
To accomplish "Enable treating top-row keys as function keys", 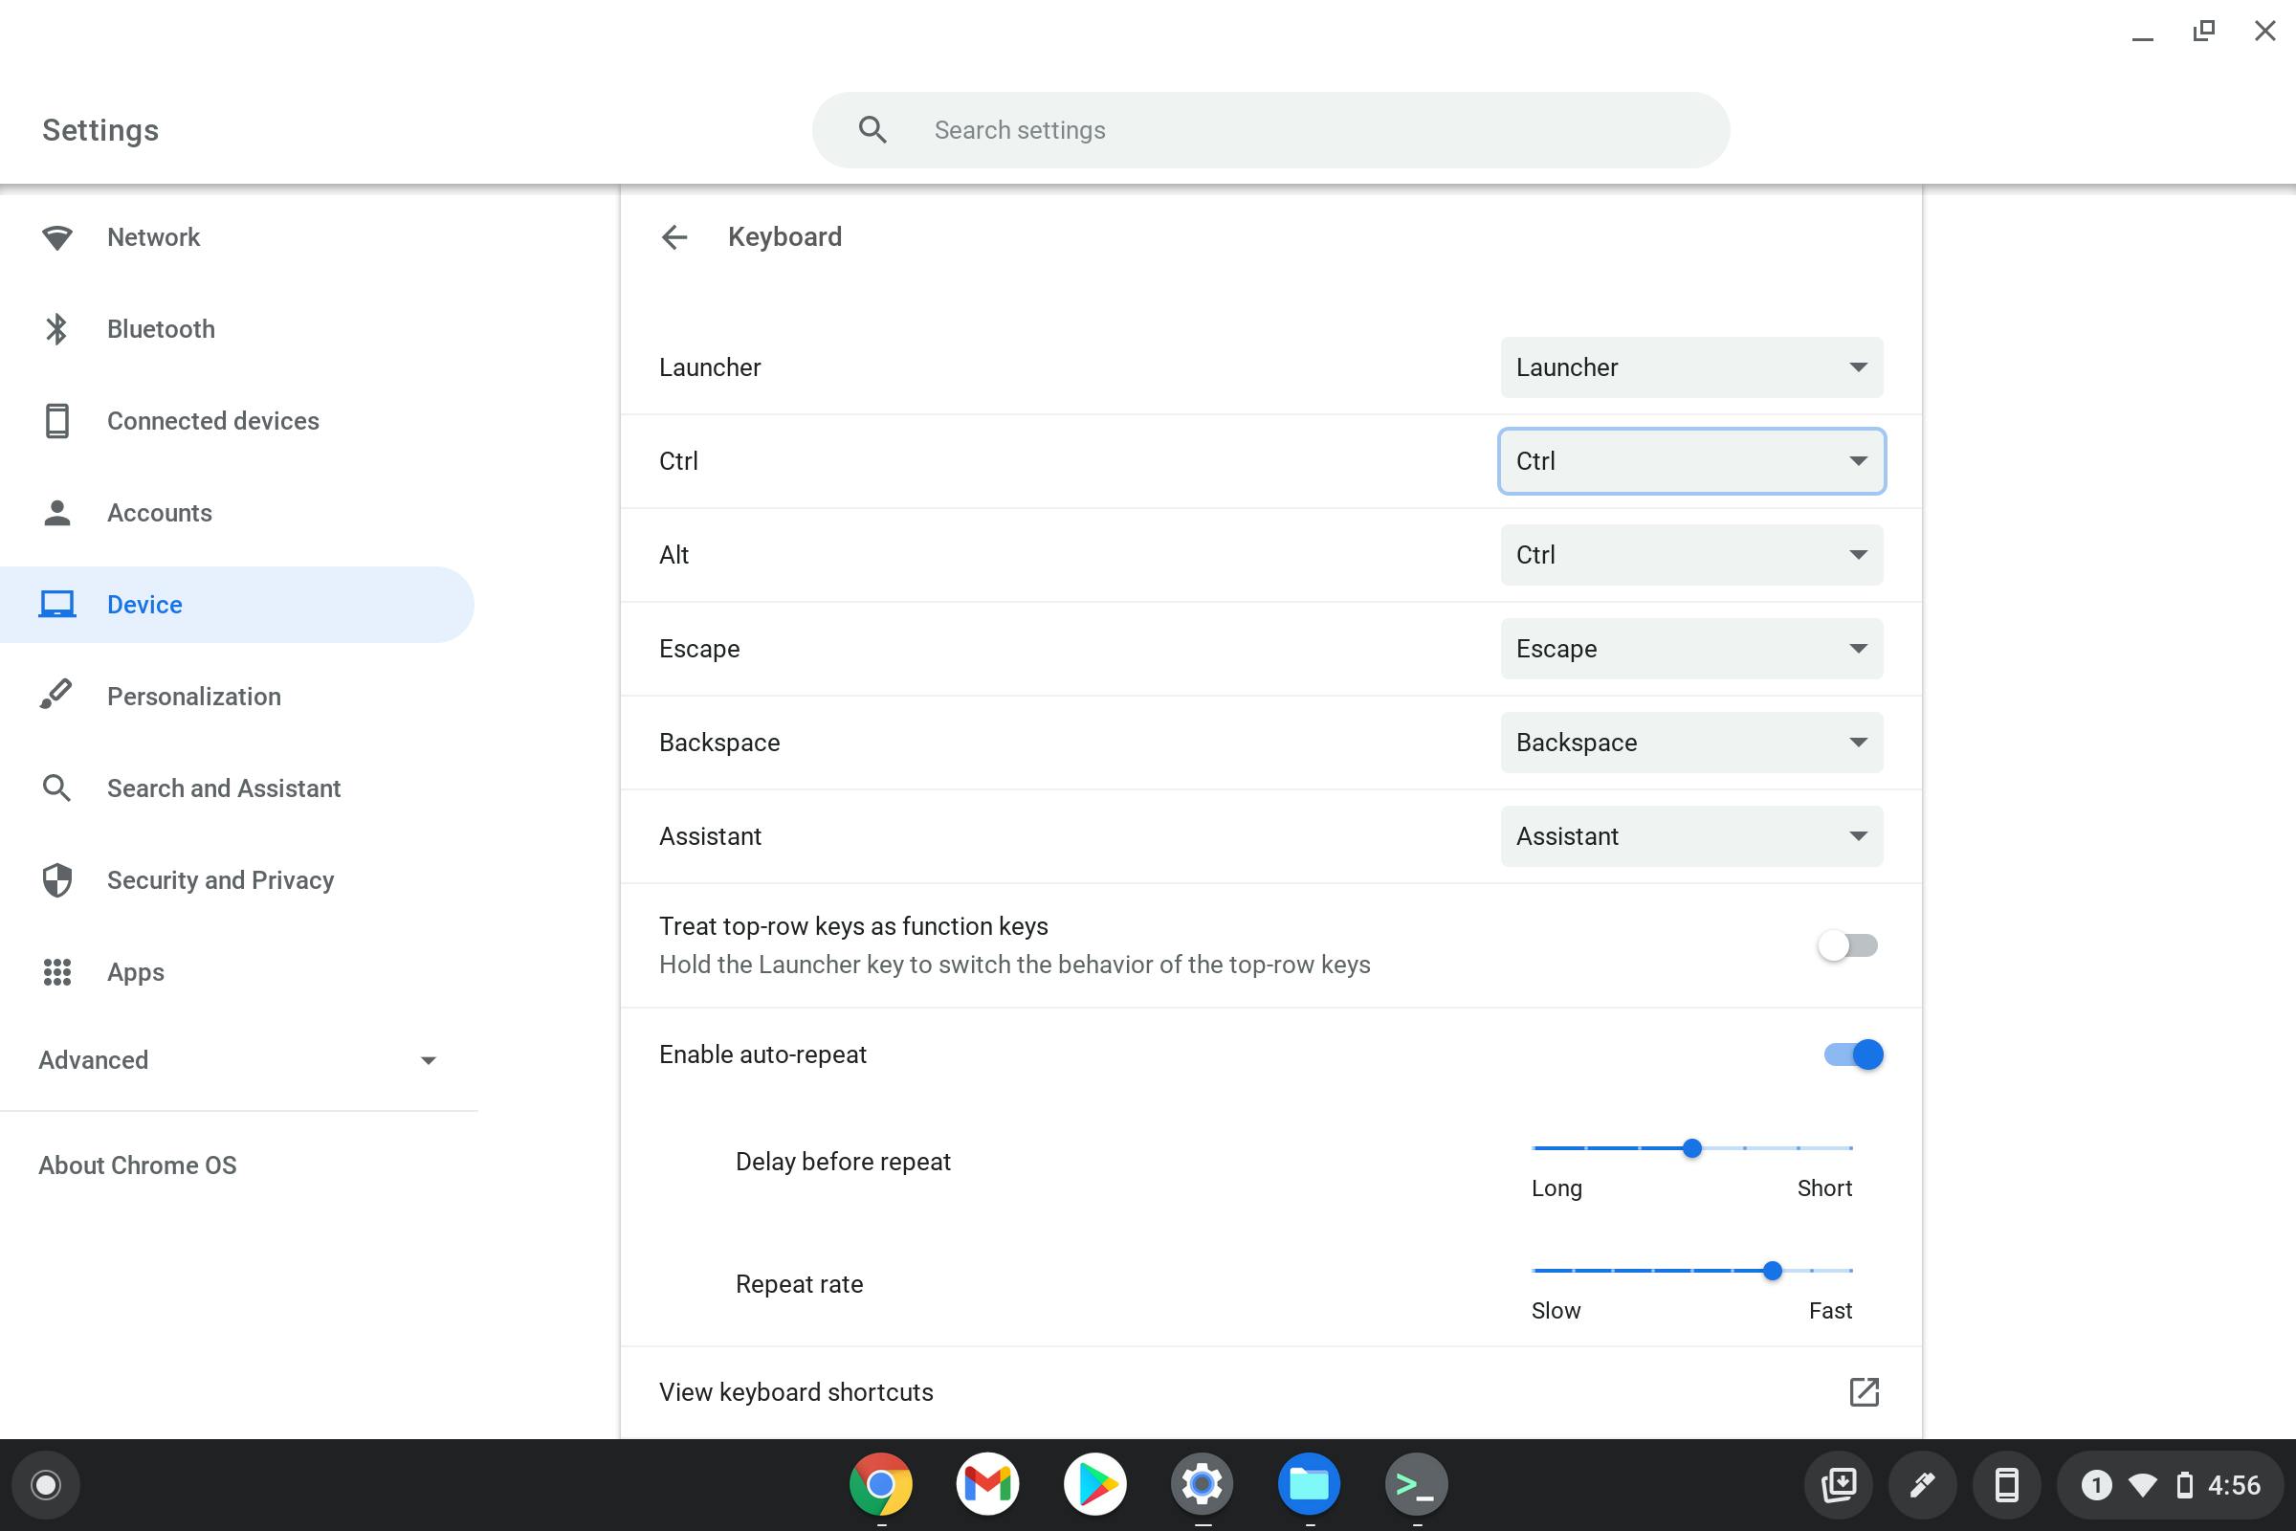I will click(x=1849, y=944).
